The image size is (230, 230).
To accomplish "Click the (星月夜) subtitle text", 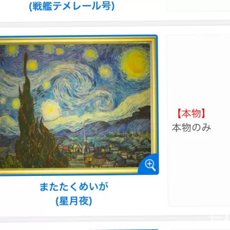I will tap(74, 201).
